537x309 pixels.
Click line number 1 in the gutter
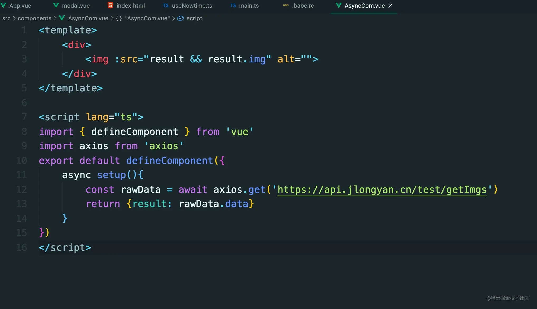coord(24,30)
